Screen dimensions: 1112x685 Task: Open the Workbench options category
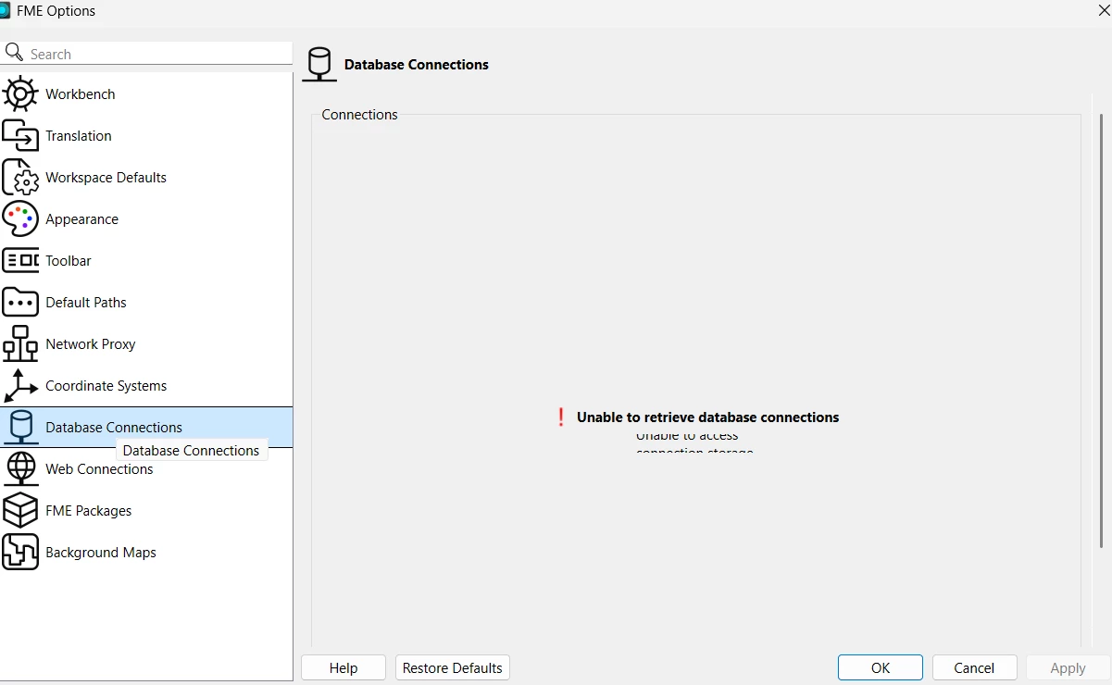(146, 94)
